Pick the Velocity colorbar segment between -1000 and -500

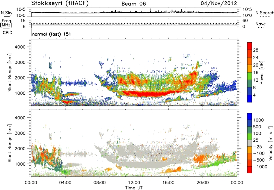pyautogui.click(x=250, y=163)
